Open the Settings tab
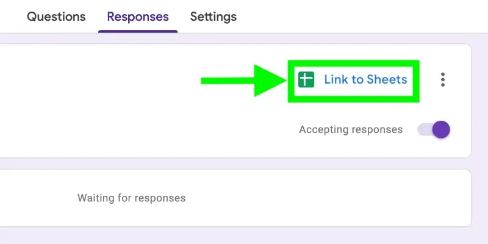The image size is (488, 244). pyautogui.click(x=213, y=16)
